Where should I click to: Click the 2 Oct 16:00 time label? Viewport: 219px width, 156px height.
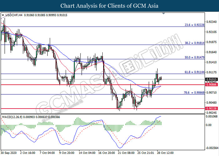click(28, 153)
